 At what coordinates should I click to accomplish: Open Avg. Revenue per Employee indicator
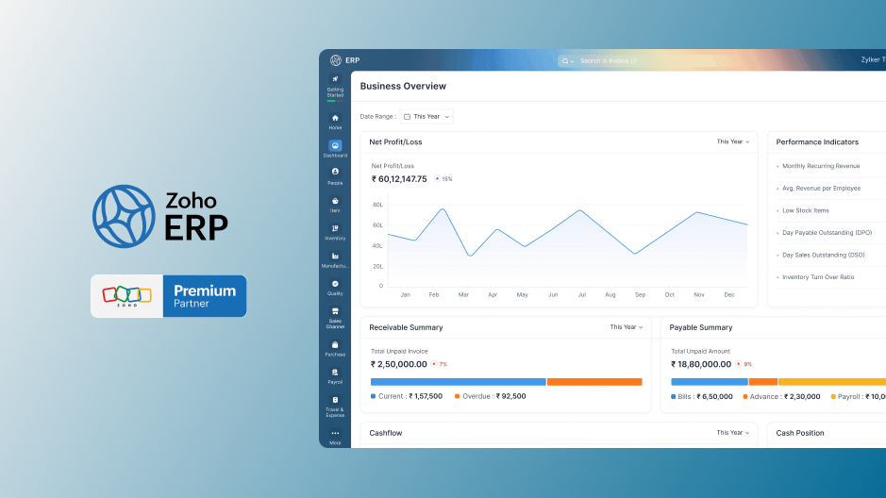click(x=822, y=188)
